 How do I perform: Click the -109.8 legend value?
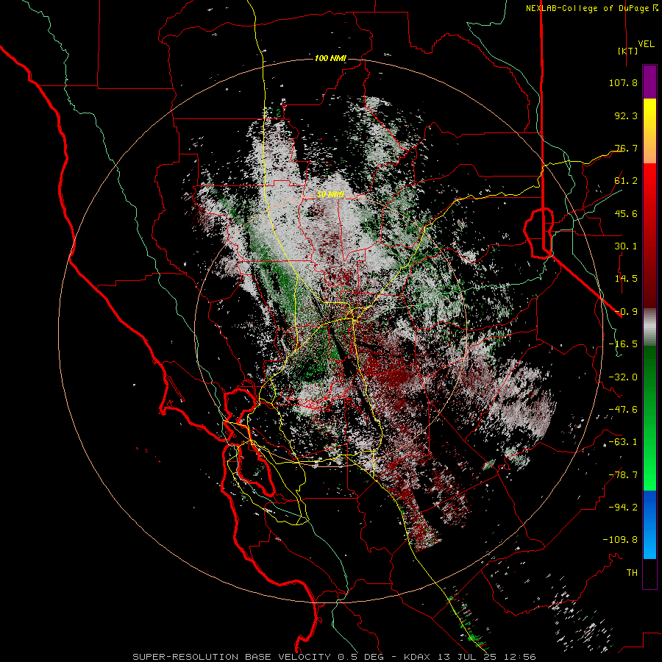pos(620,540)
